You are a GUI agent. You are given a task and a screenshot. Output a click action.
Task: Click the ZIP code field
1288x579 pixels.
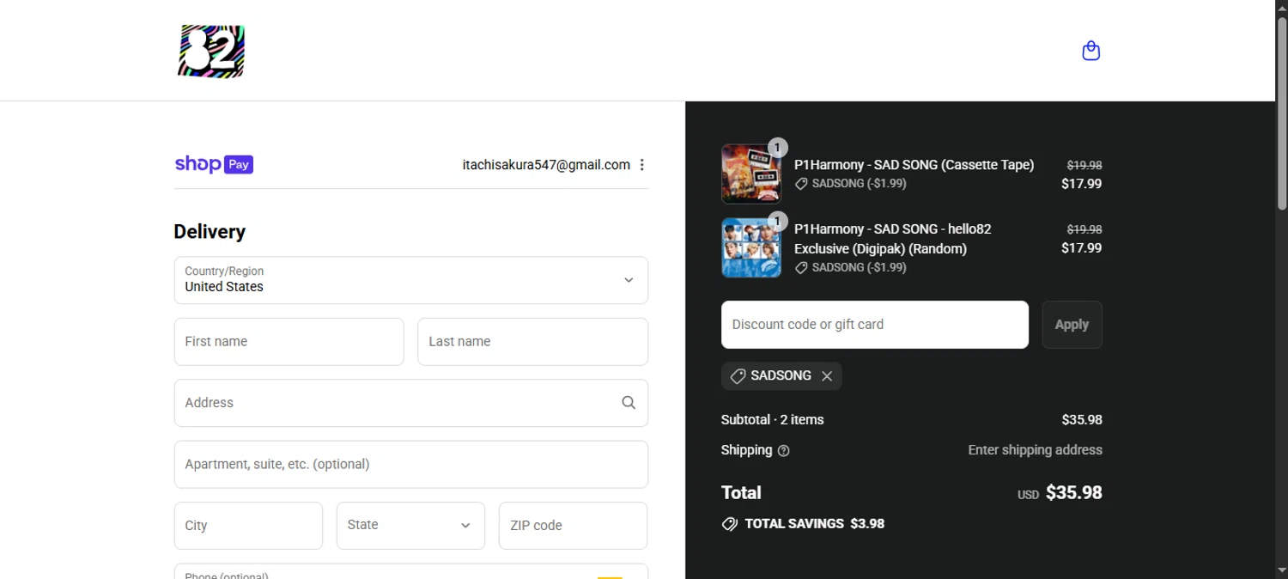point(573,526)
